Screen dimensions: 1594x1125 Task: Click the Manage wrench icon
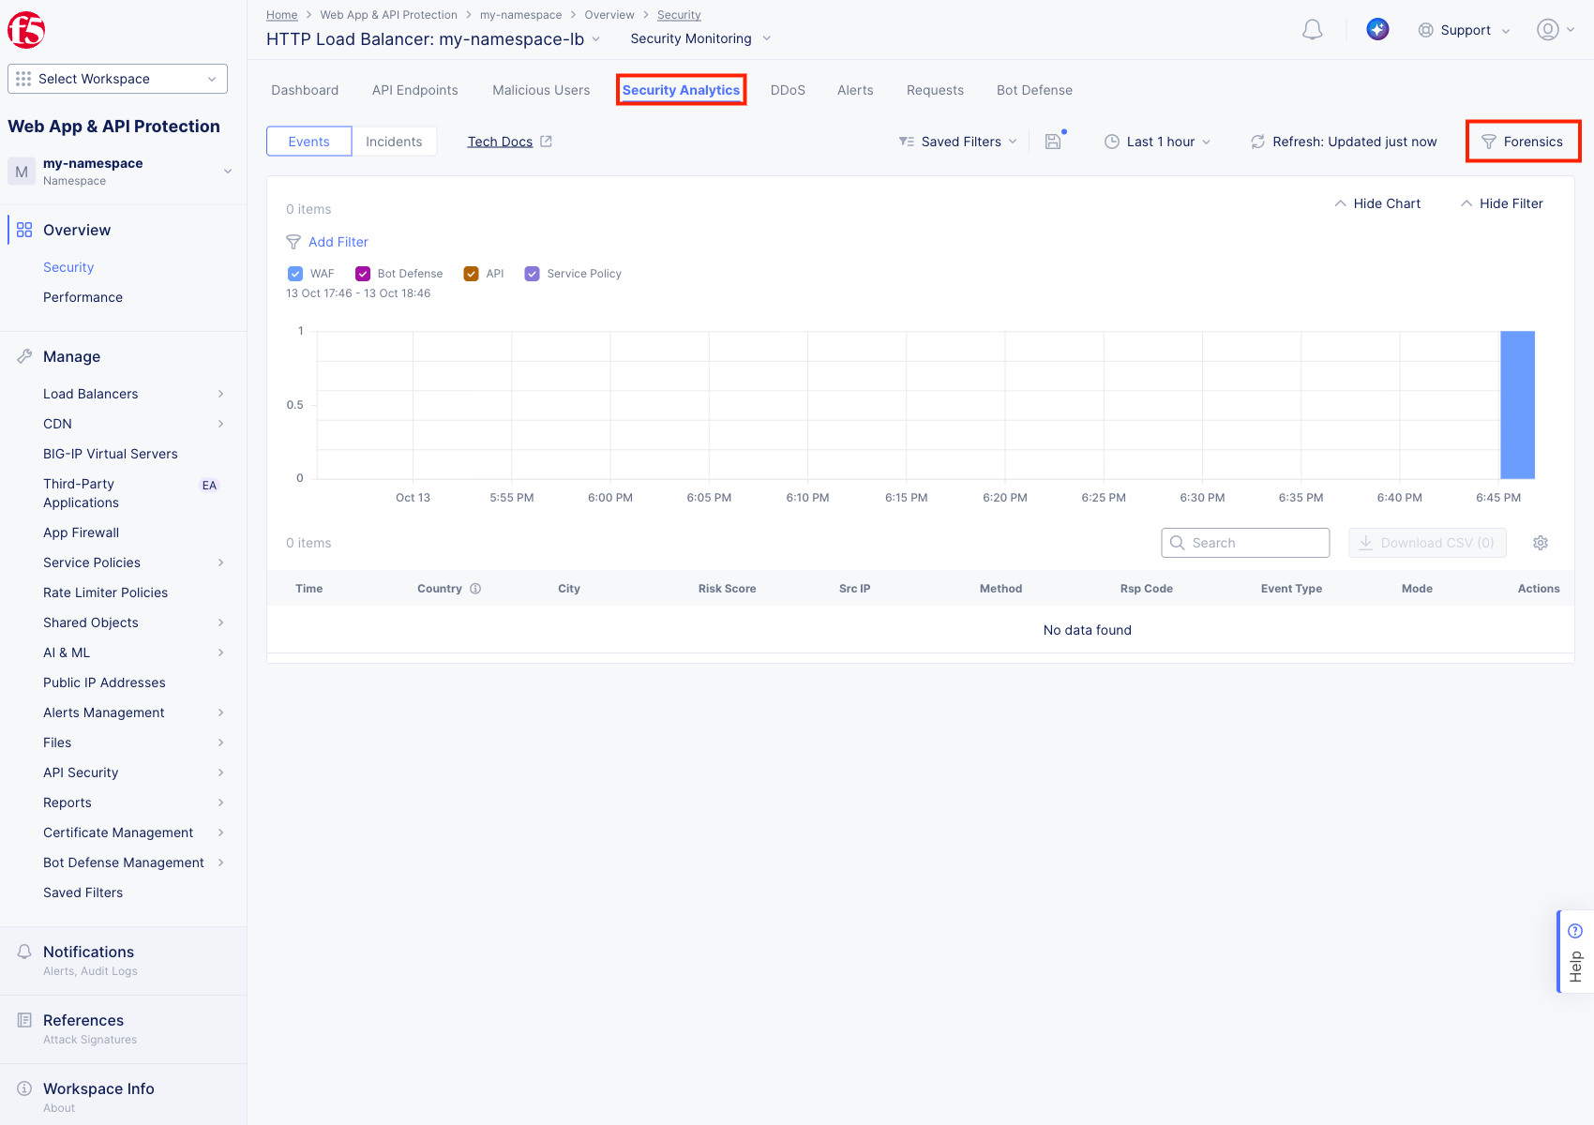click(24, 356)
